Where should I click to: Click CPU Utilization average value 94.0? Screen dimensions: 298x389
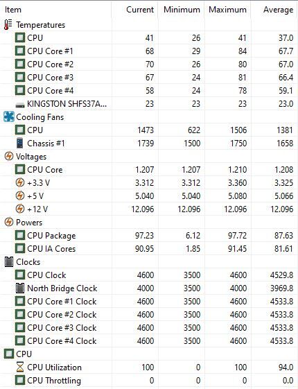286,368
